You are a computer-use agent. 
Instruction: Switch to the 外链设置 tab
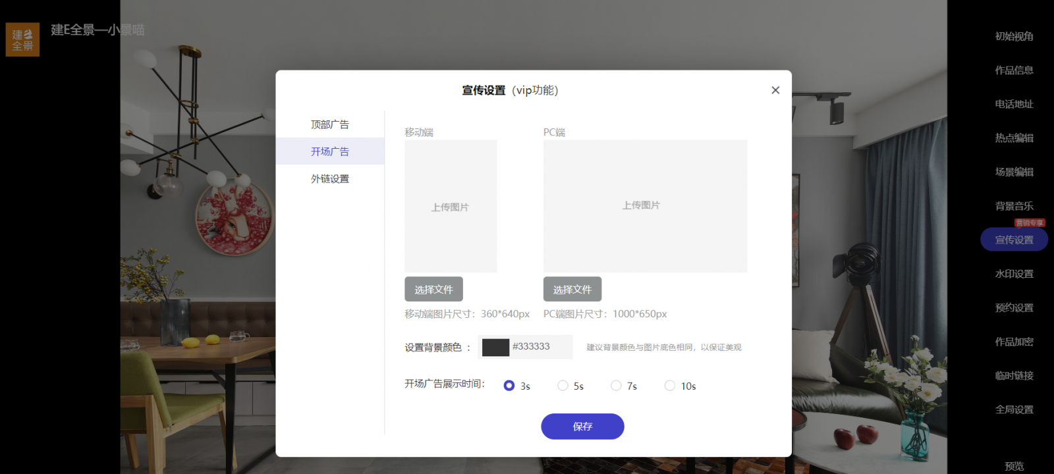point(330,179)
